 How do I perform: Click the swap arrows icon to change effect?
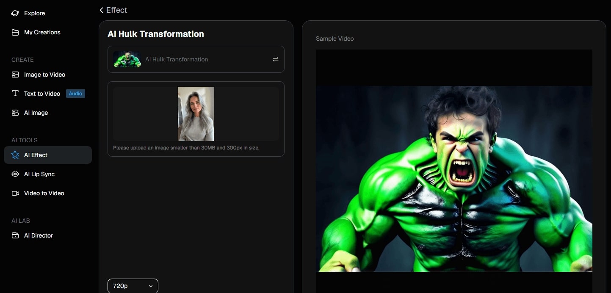click(275, 59)
